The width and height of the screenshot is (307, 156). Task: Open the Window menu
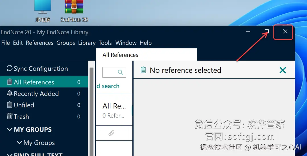click(126, 43)
